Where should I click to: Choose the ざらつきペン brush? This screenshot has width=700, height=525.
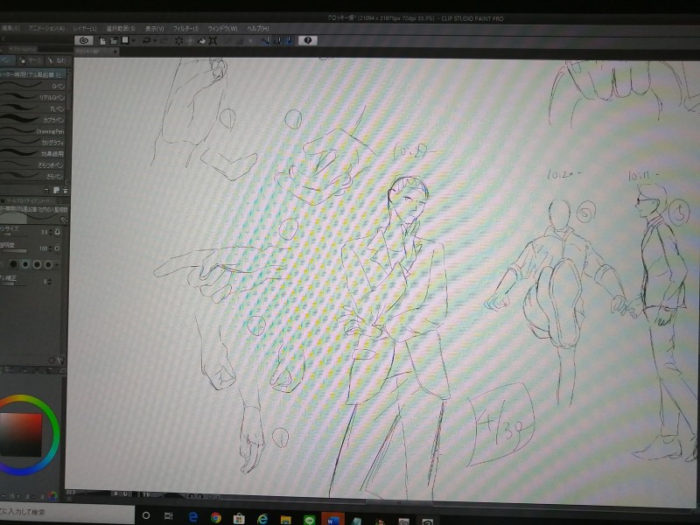33,165
